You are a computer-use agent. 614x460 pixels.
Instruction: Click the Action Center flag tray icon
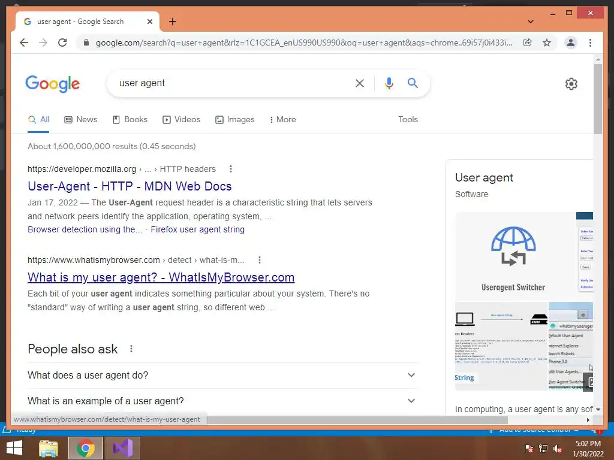529,449
